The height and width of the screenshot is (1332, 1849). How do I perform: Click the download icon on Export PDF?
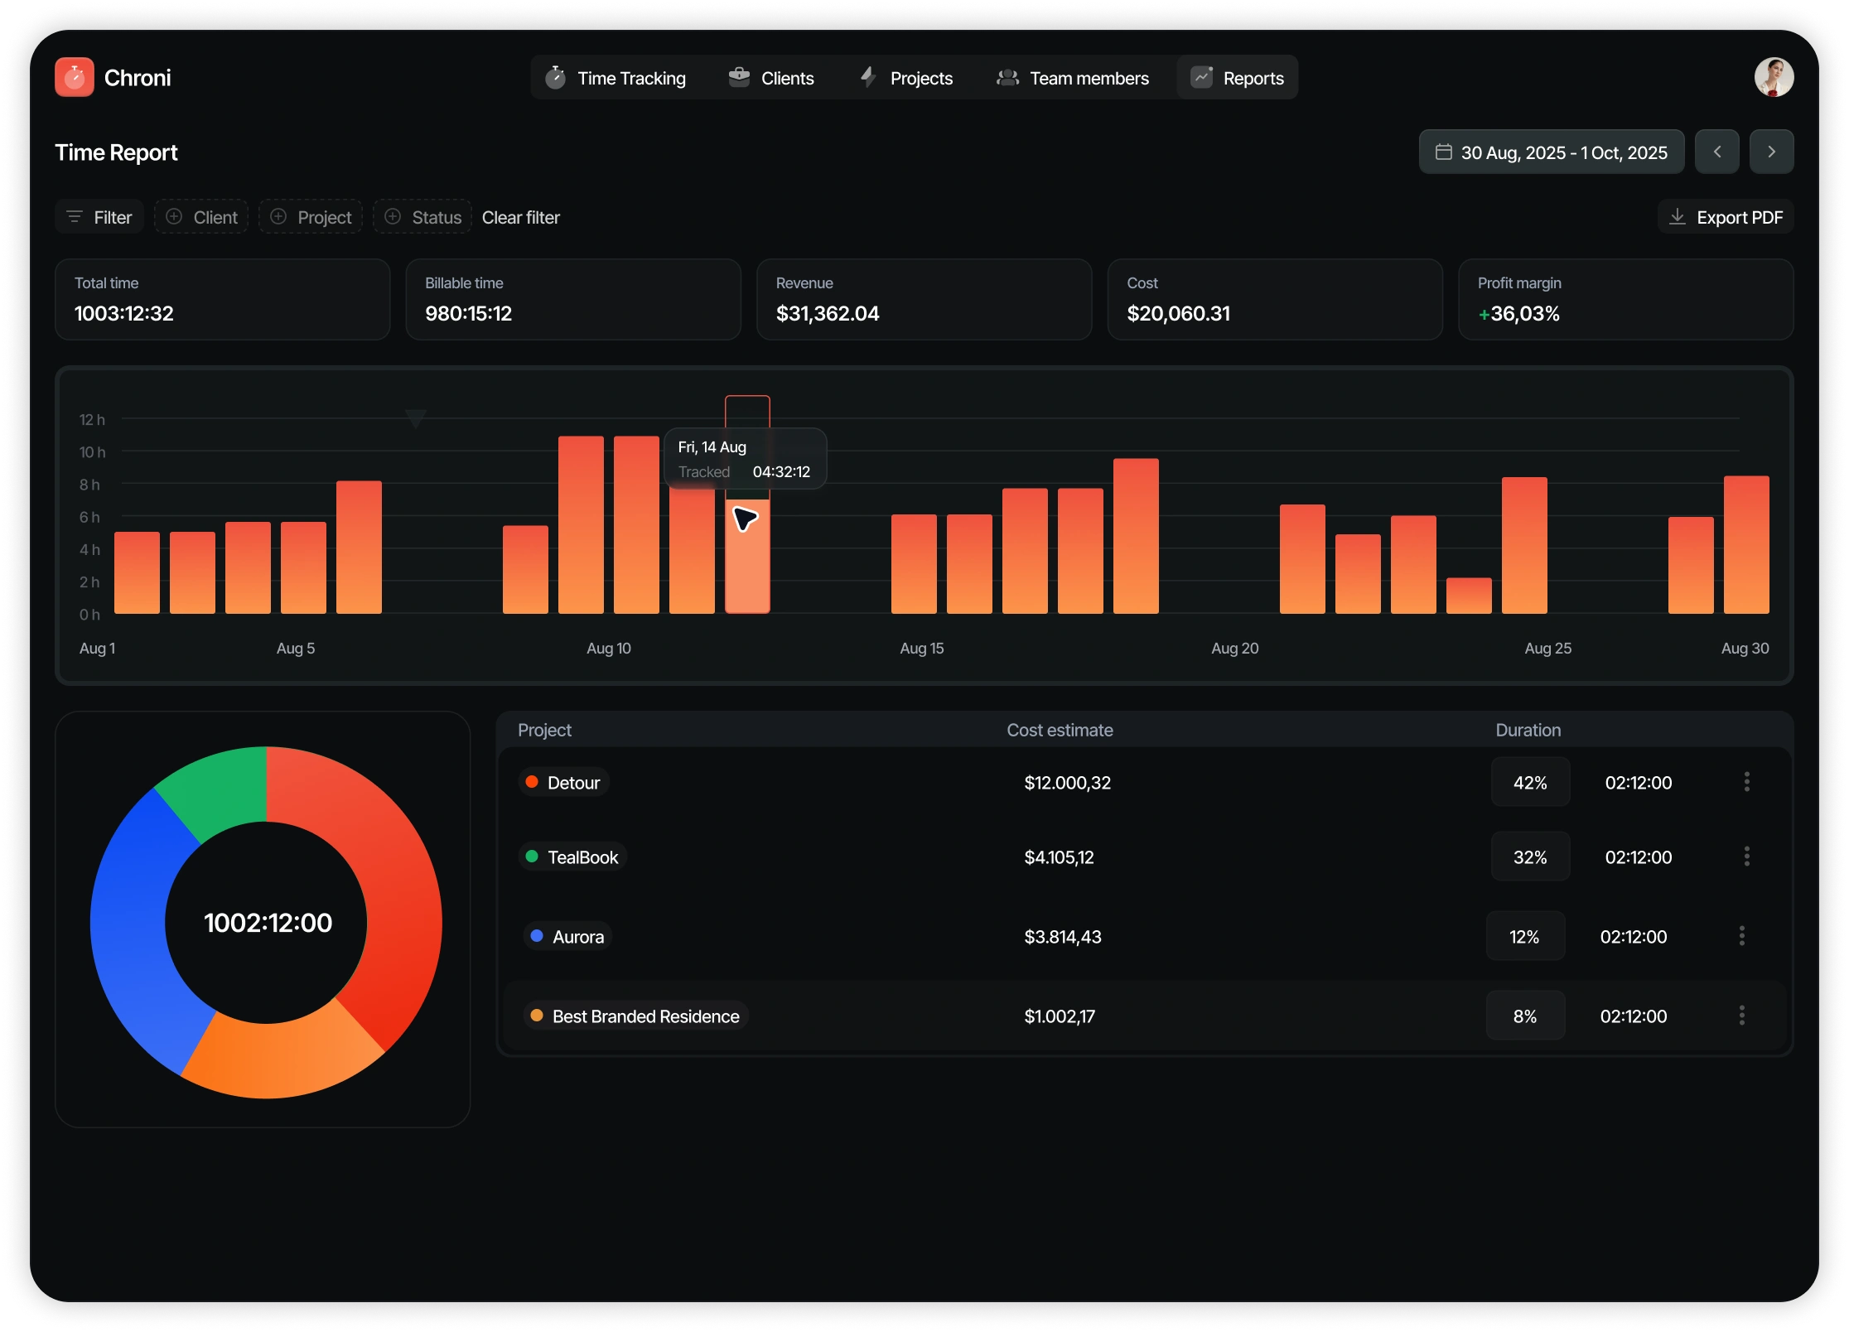pyautogui.click(x=1677, y=217)
